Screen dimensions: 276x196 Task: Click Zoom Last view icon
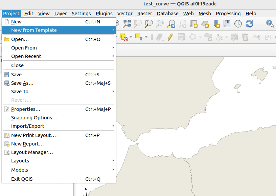click(x=172, y=24)
